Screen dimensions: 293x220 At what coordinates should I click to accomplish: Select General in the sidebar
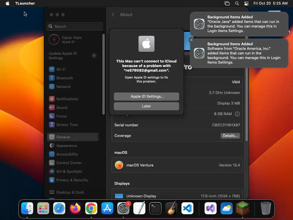coord(73,137)
